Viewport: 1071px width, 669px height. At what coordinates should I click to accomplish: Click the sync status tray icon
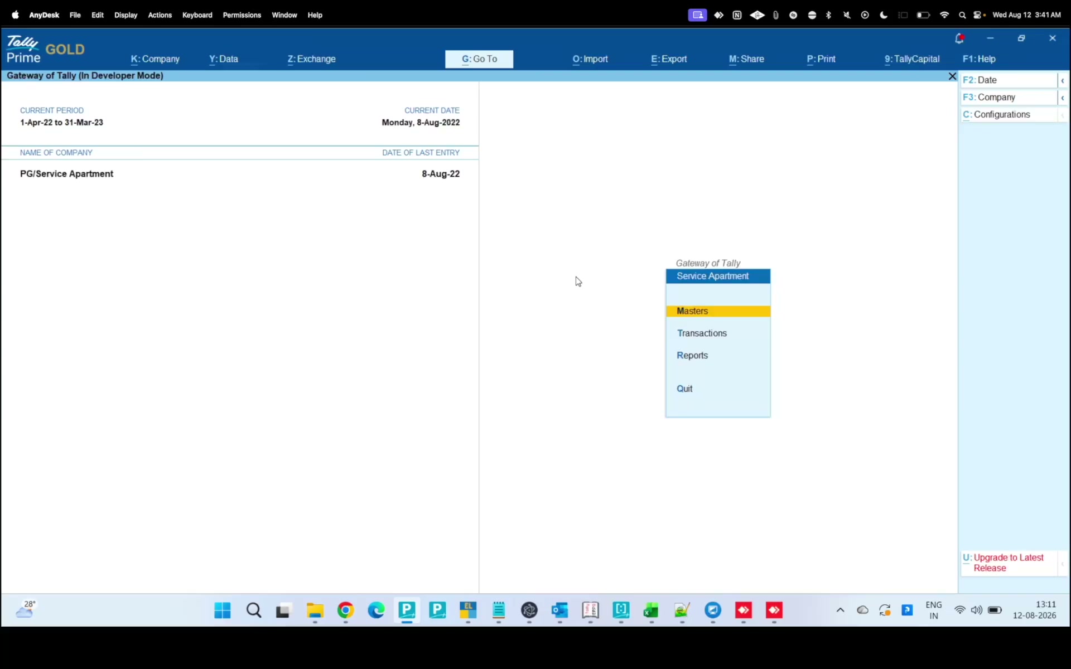pyautogui.click(x=885, y=610)
